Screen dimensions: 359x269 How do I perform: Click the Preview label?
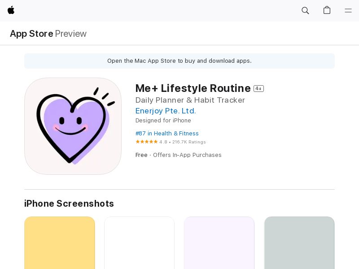click(71, 34)
